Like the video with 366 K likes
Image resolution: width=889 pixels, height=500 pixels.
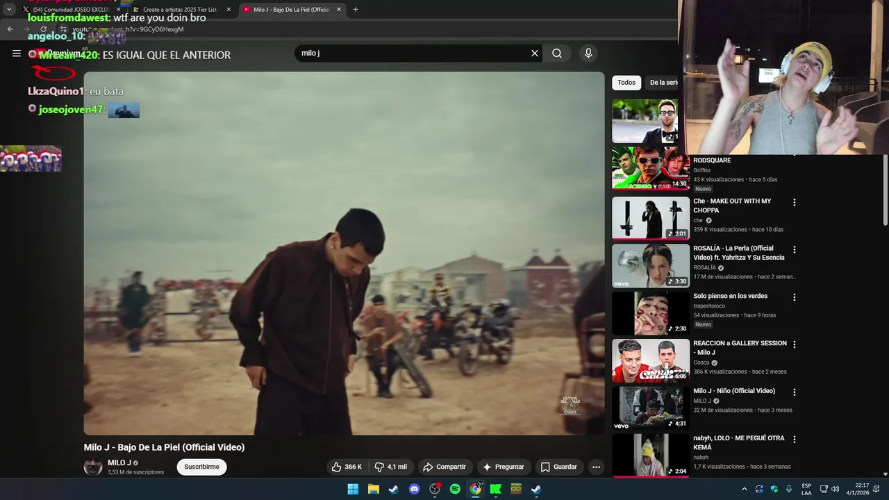[347, 467]
